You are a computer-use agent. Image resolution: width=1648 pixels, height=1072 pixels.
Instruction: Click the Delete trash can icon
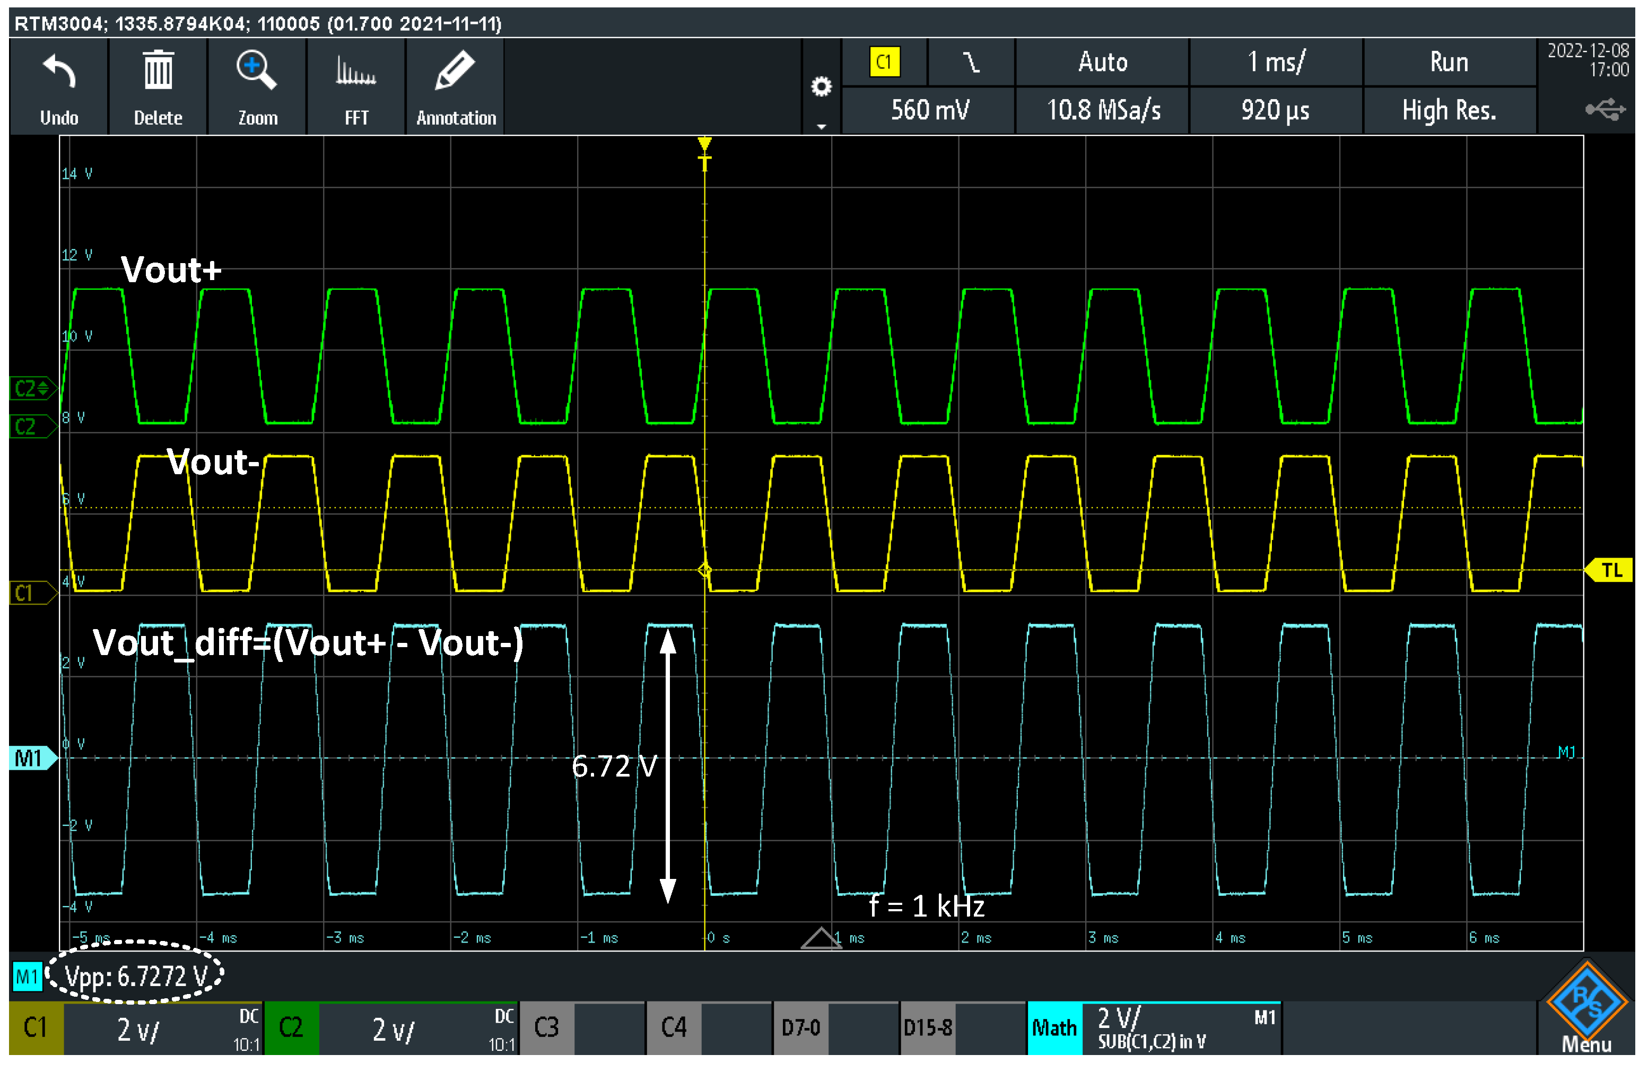[x=158, y=71]
